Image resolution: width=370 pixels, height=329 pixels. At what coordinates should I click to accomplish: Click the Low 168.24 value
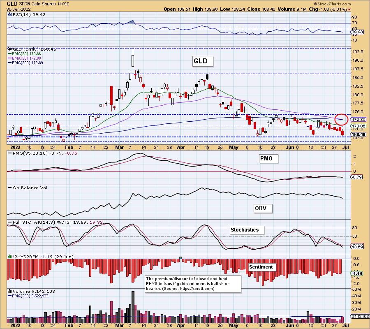click(x=232, y=9)
